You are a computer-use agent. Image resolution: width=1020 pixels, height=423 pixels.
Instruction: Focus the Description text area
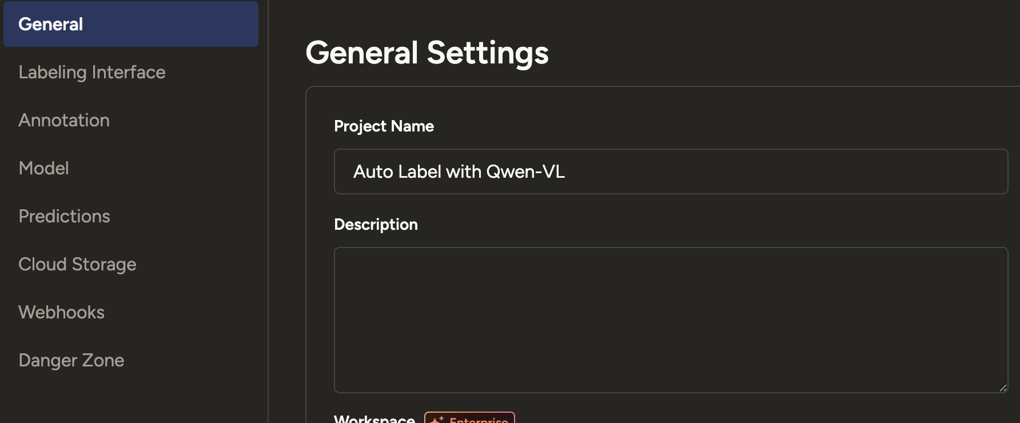coord(670,320)
